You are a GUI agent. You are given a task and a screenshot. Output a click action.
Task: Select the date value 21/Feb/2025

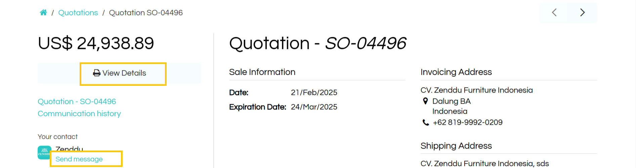(x=314, y=93)
